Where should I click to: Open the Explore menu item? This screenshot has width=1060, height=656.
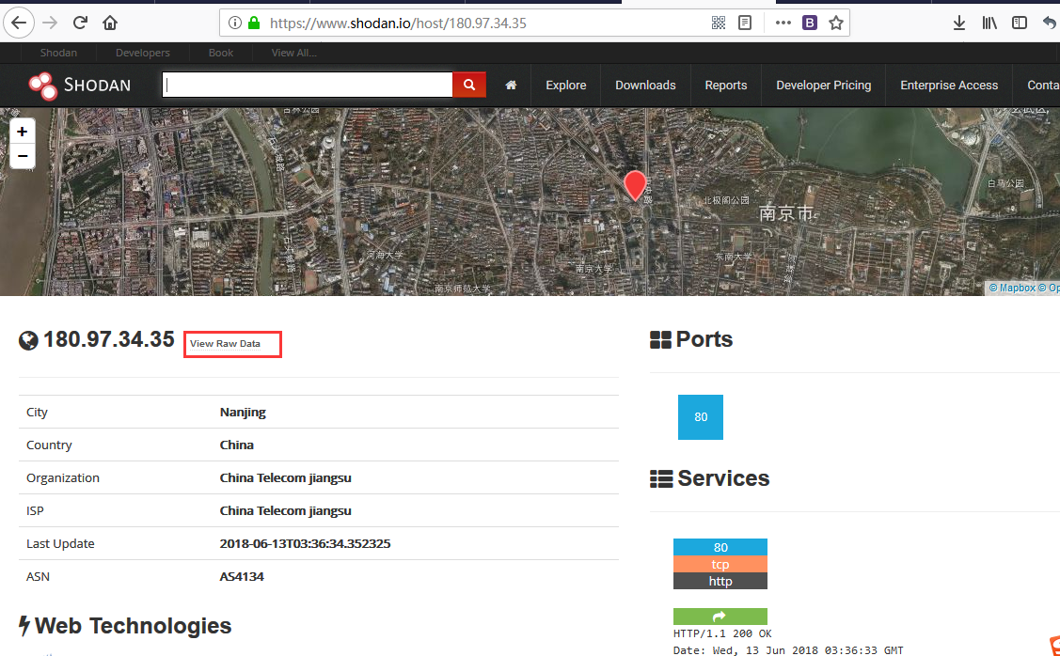tap(565, 85)
